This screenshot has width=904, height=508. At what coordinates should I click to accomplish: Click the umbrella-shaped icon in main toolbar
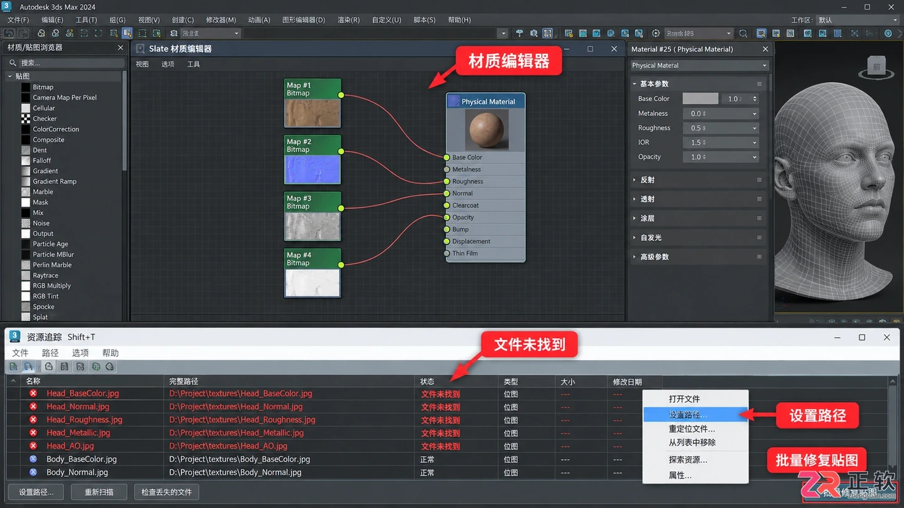click(519, 33)
